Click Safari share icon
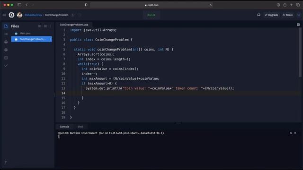The image size is (303, 170). (x=285, y=5)
